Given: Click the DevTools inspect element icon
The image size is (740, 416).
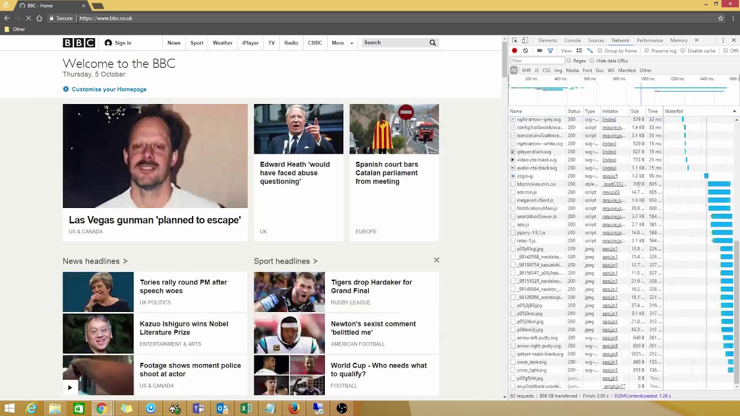Looking at the screenshot, I should pyautogui.click(x=515, y=40).
